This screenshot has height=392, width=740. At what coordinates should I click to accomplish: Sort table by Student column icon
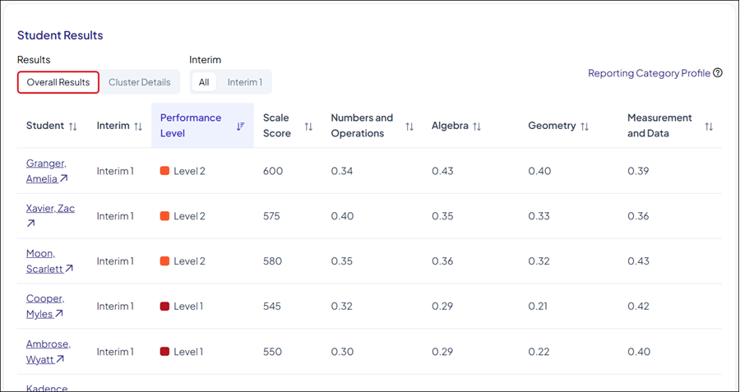tap(73, 127)
